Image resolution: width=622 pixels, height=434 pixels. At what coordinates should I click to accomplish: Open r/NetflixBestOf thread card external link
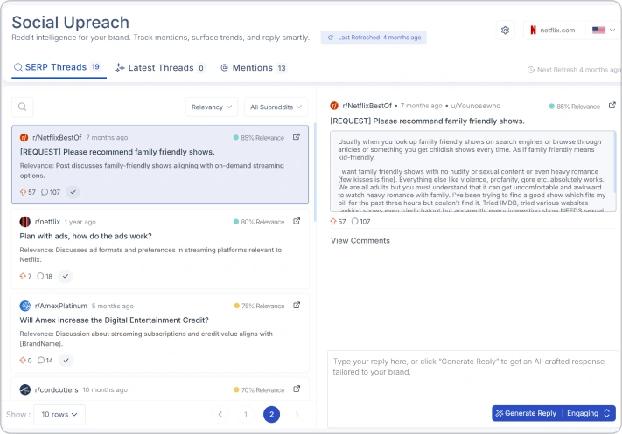(x=297, y=137)
